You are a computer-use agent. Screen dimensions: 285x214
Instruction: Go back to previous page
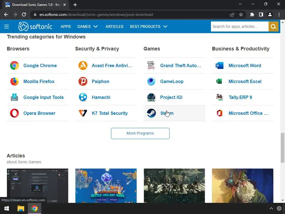point(6,14)
